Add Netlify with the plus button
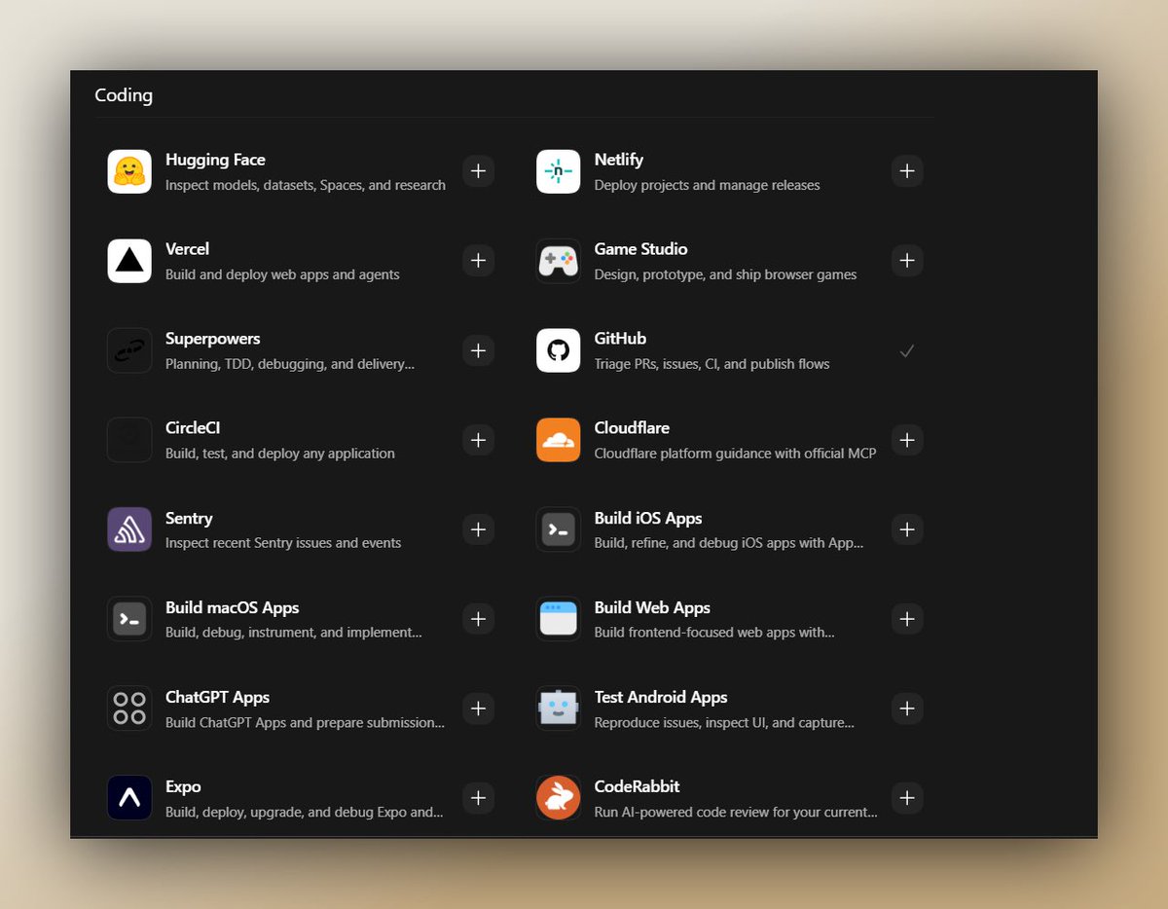 tap(907, 171)
